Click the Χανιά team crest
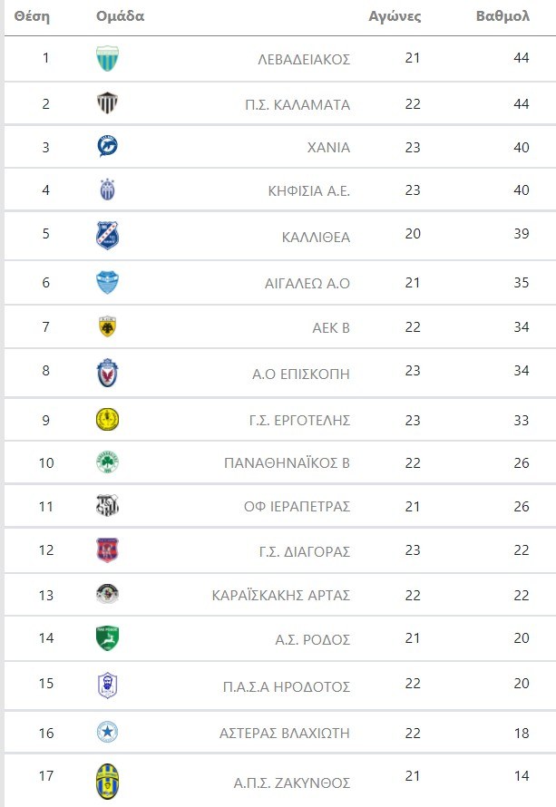556x807 pixels. (x=108, y=147)
